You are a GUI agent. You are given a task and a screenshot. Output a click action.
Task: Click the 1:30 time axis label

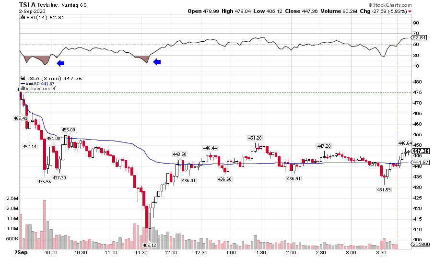click(x=261, y=253)
